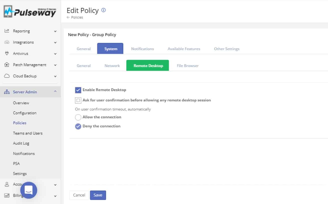Expand the Cloud Backup chevron
328x204 pixels.
[55, 76]
